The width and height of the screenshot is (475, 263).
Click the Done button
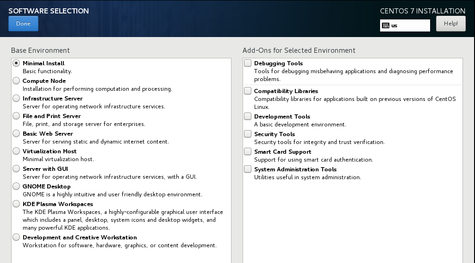pos(23,24)
